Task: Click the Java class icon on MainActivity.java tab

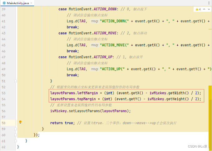Action: click(4, 3)
